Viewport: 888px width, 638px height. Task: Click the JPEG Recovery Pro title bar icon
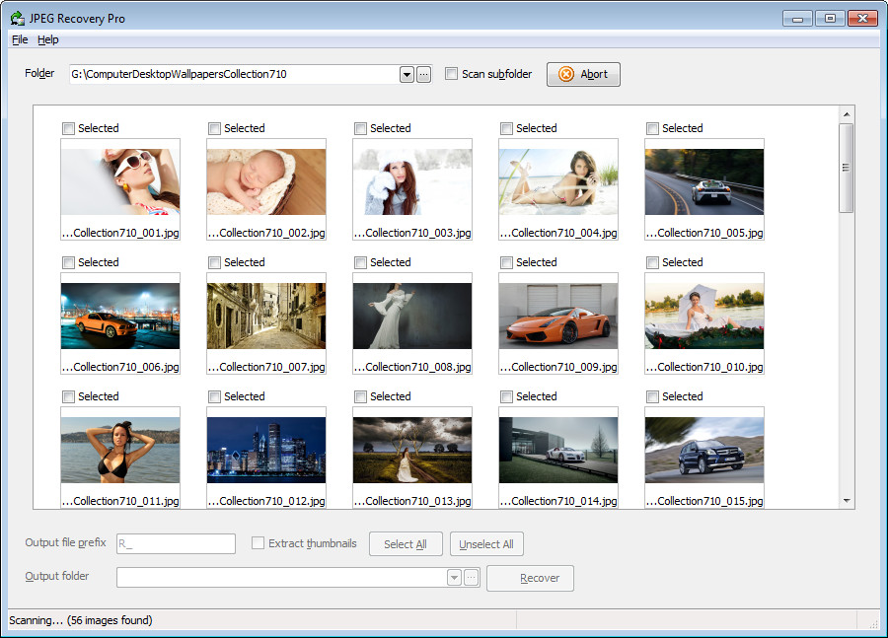pyautogui.click(x=17, y=18)
